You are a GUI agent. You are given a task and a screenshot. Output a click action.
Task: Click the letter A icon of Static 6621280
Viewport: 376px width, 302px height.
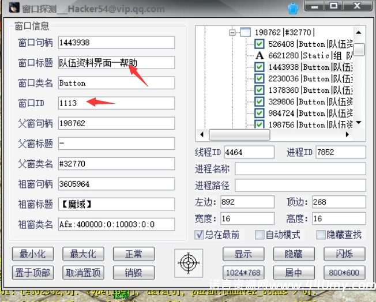point(259,55)
